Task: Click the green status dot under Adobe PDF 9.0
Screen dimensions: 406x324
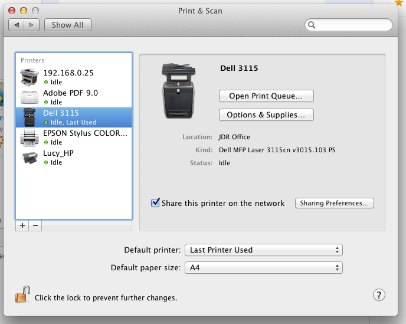Action: (x=46, y=102)
